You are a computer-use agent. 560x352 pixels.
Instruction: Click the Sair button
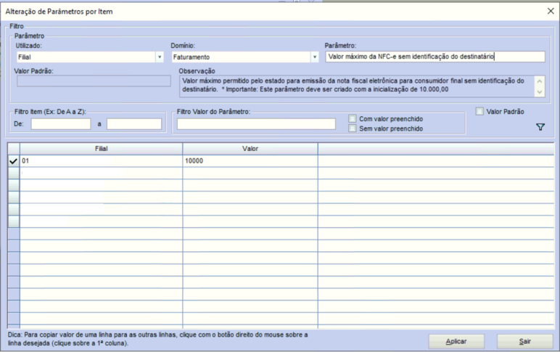point(524,341)
